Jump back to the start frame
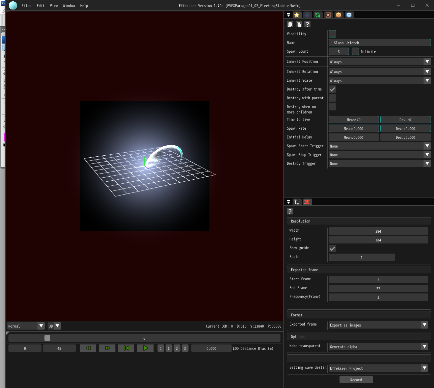Screen dimensions: 434x388 coord(126,348)
